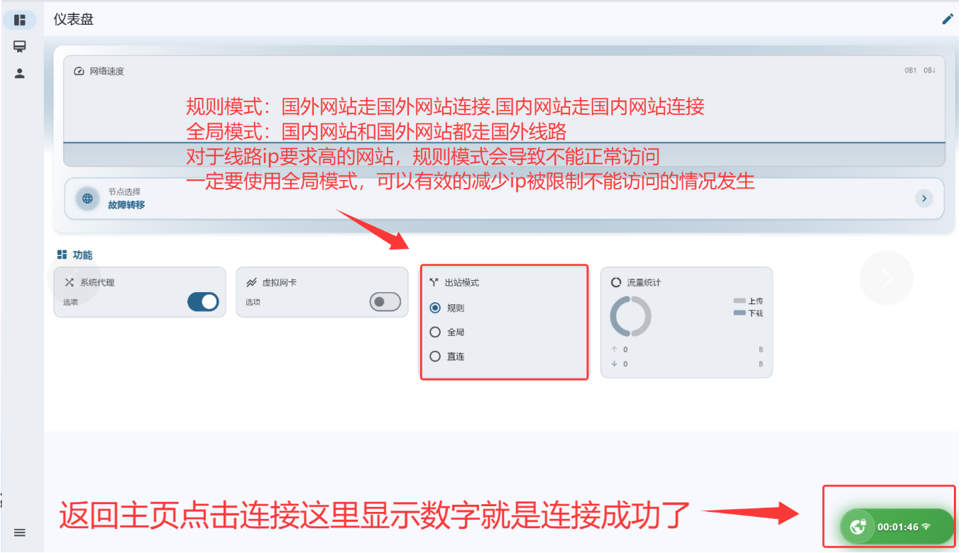Click the globe icon in node selection
This screenshot has width=961, height=553.
(x=87, y=199)
